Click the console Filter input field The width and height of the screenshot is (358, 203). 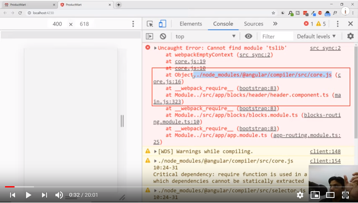click(x=276, y=37)
